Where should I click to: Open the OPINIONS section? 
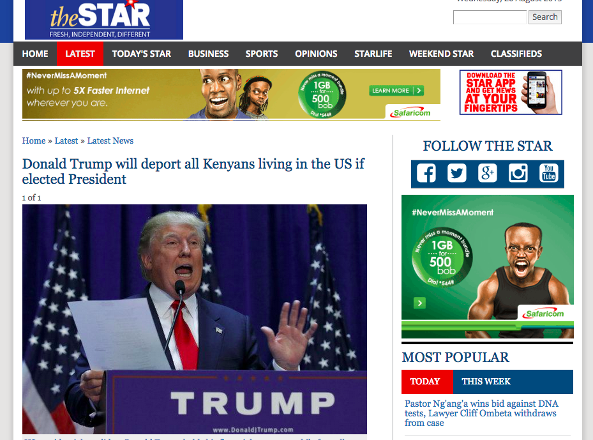coord(316,54)
